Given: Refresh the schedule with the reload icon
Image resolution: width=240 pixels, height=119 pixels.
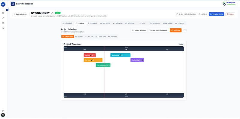Looking at the screenshot, I should 184,30.
